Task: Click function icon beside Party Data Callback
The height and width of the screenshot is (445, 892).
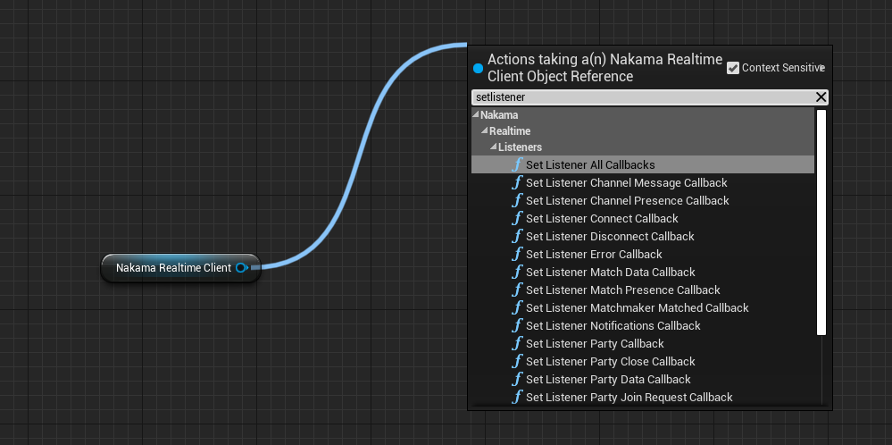Action: tap(517, 379)
